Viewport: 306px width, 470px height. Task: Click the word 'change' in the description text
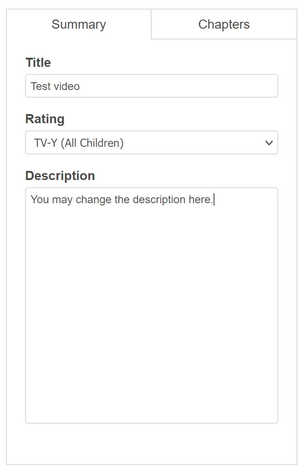pyautogui.click(x=93, y=200)
